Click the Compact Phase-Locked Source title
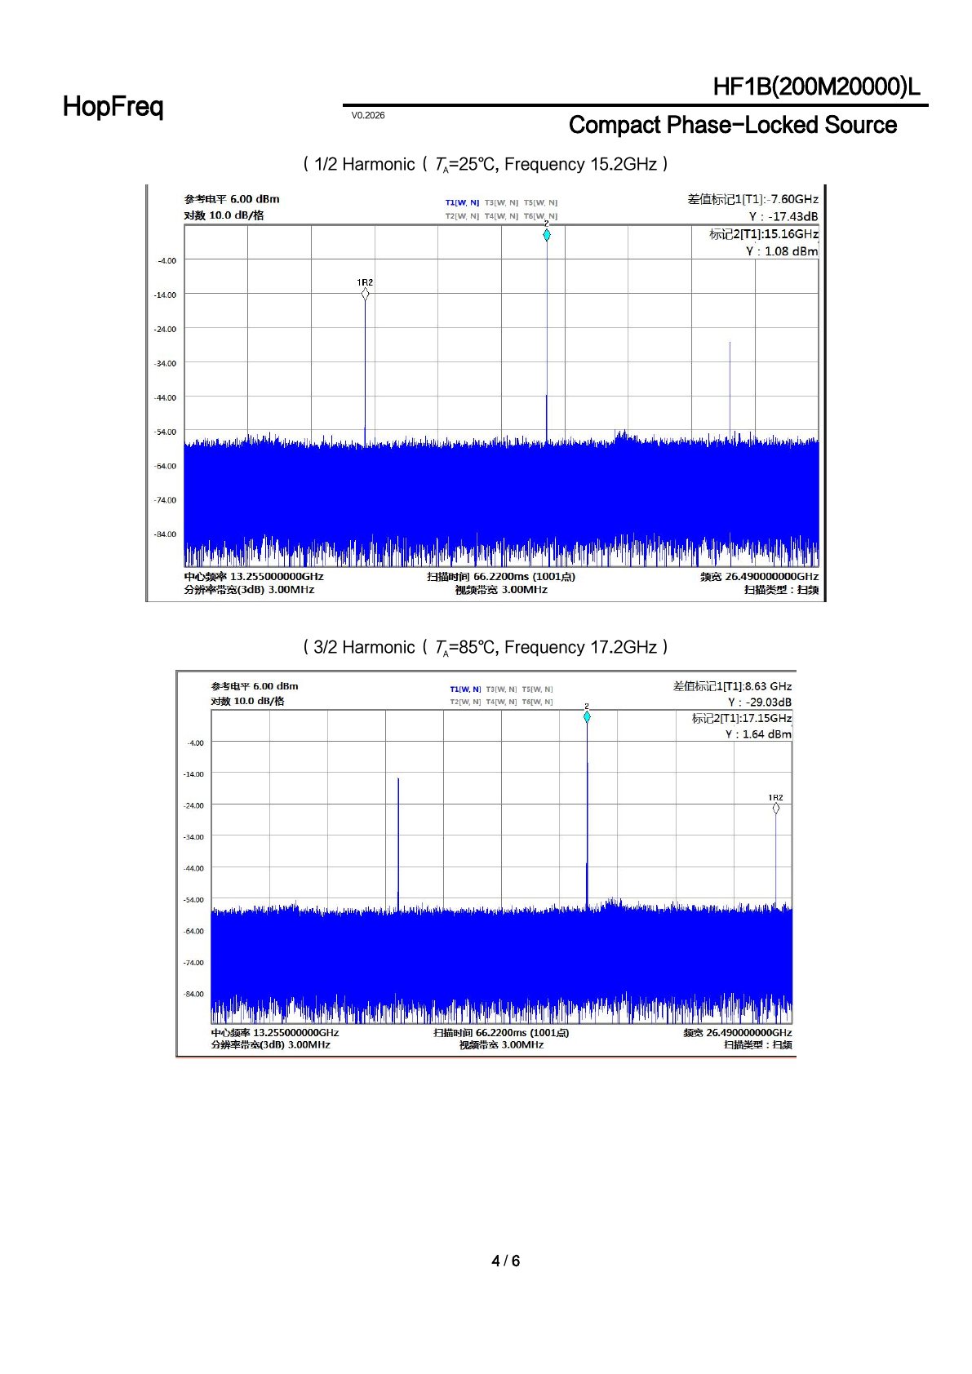 pyautogui.click(x=732, y=125)
